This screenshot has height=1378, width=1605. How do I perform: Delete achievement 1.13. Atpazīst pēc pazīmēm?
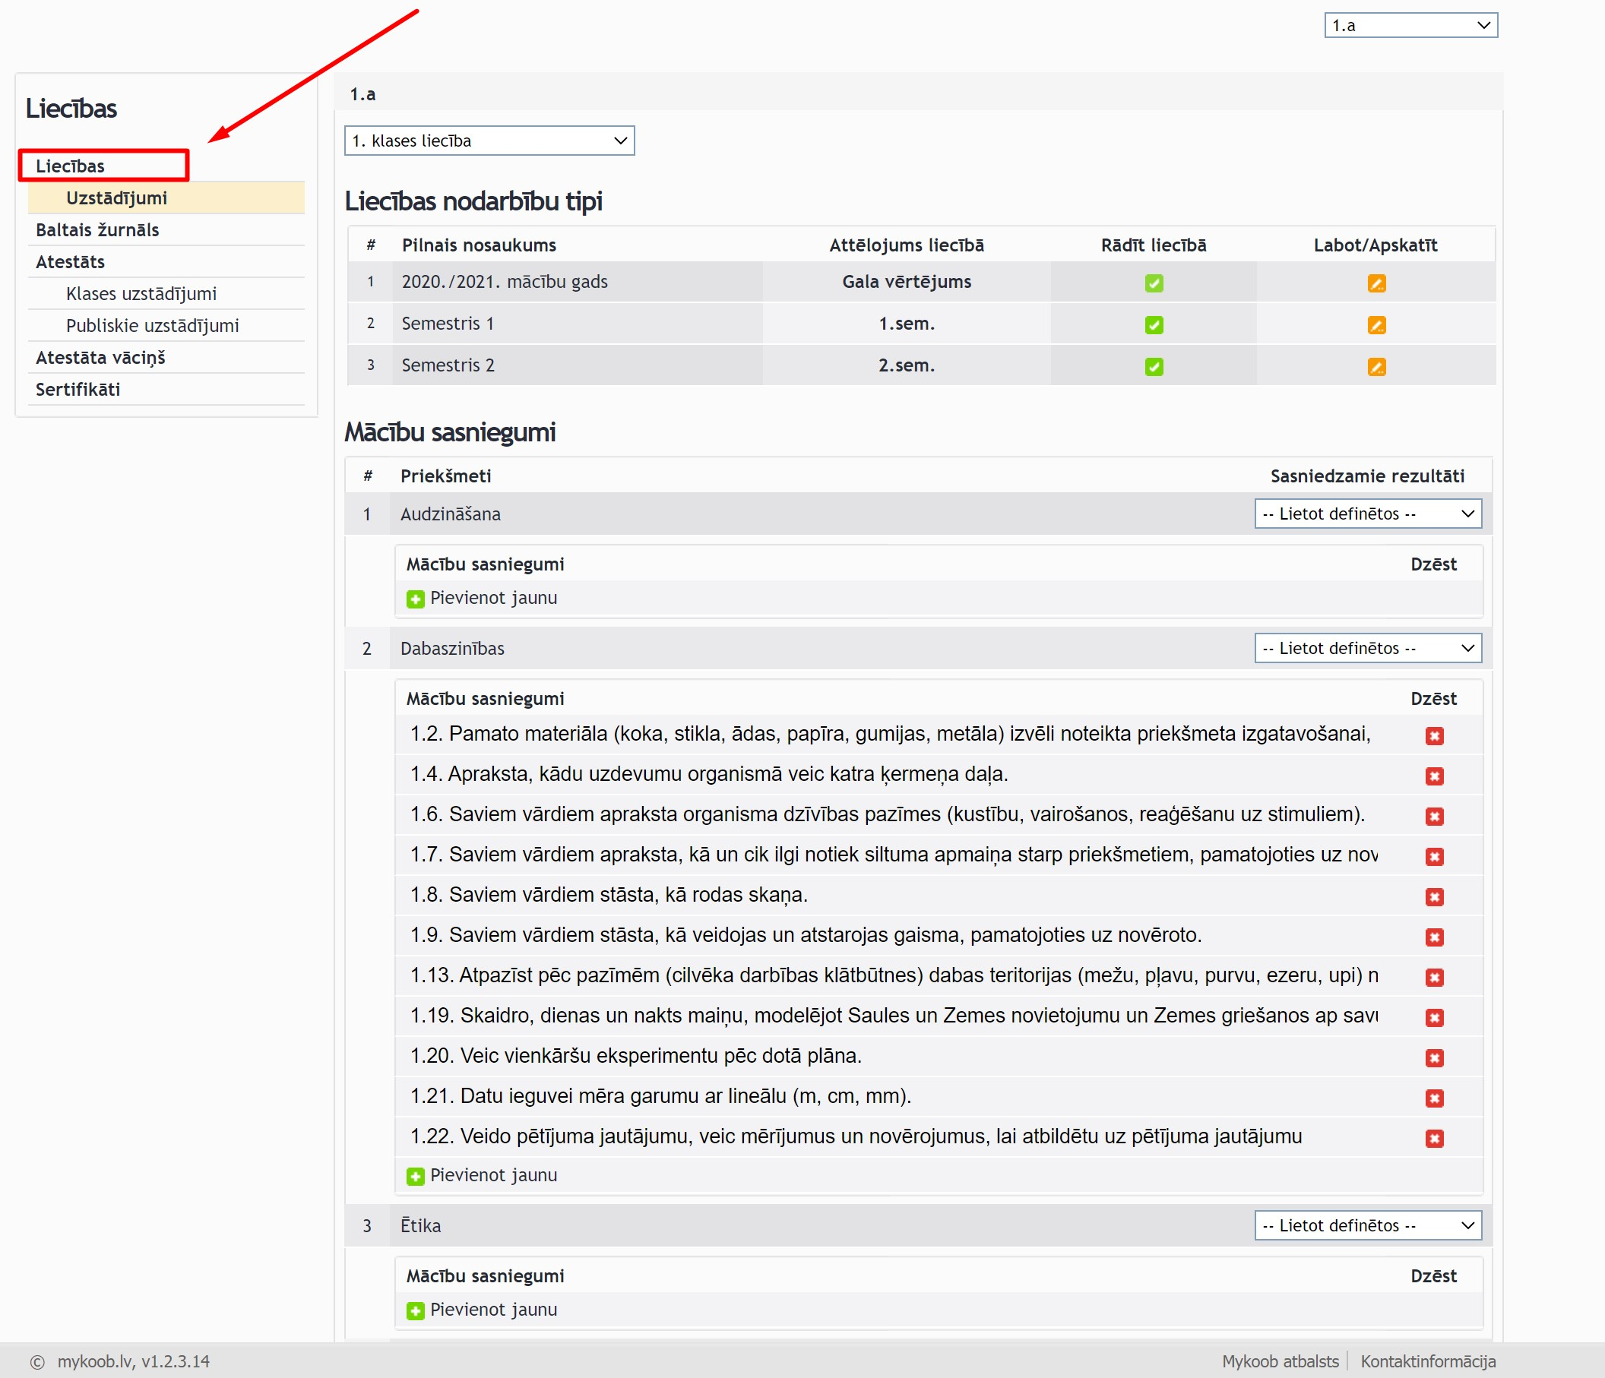coord(1434,978)
